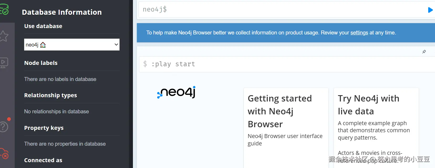Click the :play start command text

(173, 64)
